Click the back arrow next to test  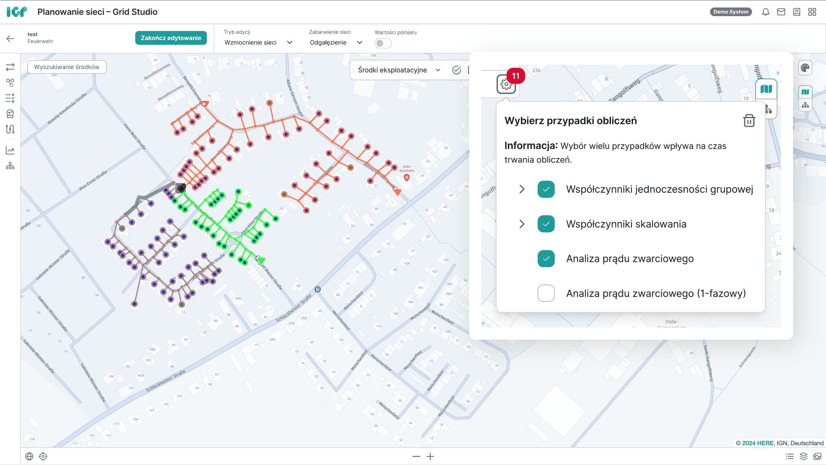(x=10, y=38)
